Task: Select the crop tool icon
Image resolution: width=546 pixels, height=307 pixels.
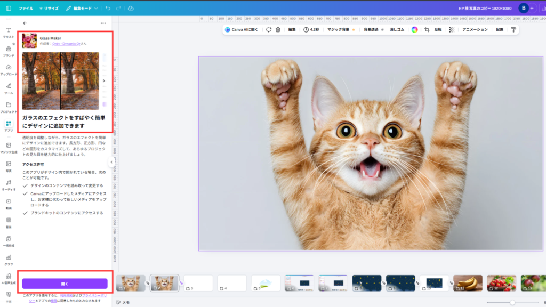Action: pyautogui.click(x=426, y=30)
